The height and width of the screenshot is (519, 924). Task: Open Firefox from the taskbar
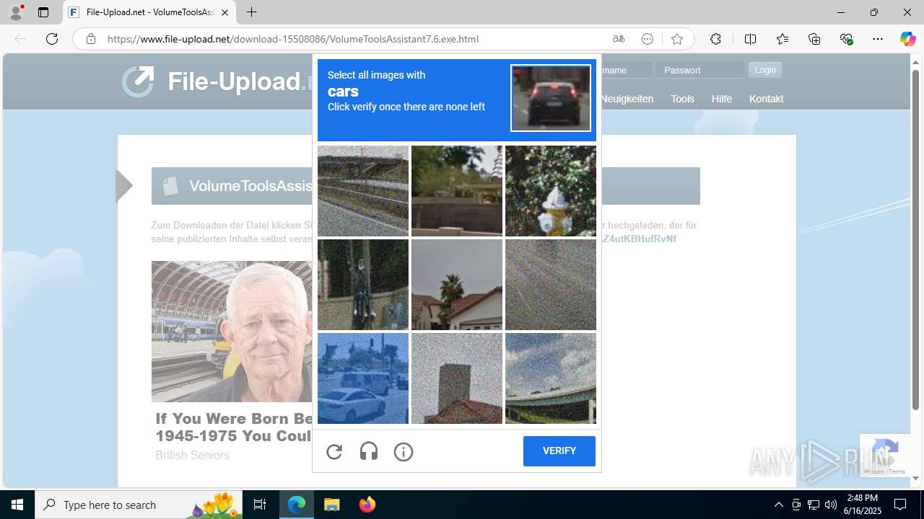[367, 505]
